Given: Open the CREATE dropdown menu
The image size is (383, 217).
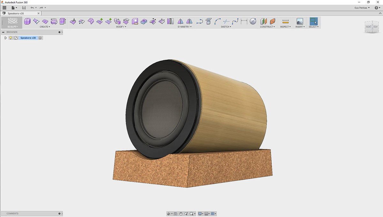Looking at the screenshot, I should tap(45, 27).
